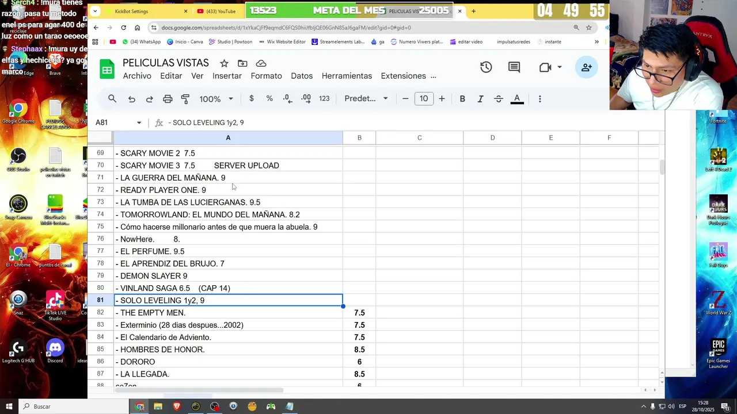Viewport: 737px width, 414px height.
Task: Open the Editar menu
Action: tap(171, 76)
